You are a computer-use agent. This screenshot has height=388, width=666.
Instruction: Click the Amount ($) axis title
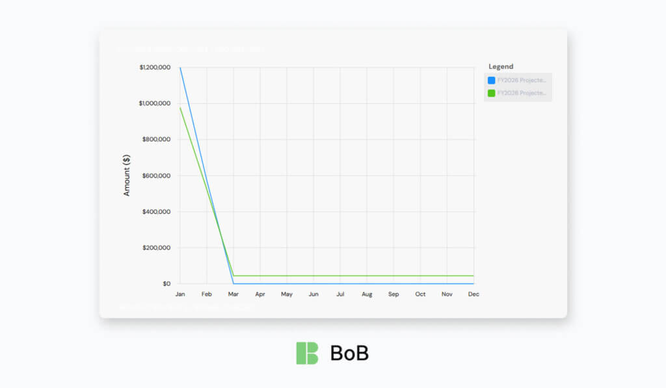pos(127,175)
